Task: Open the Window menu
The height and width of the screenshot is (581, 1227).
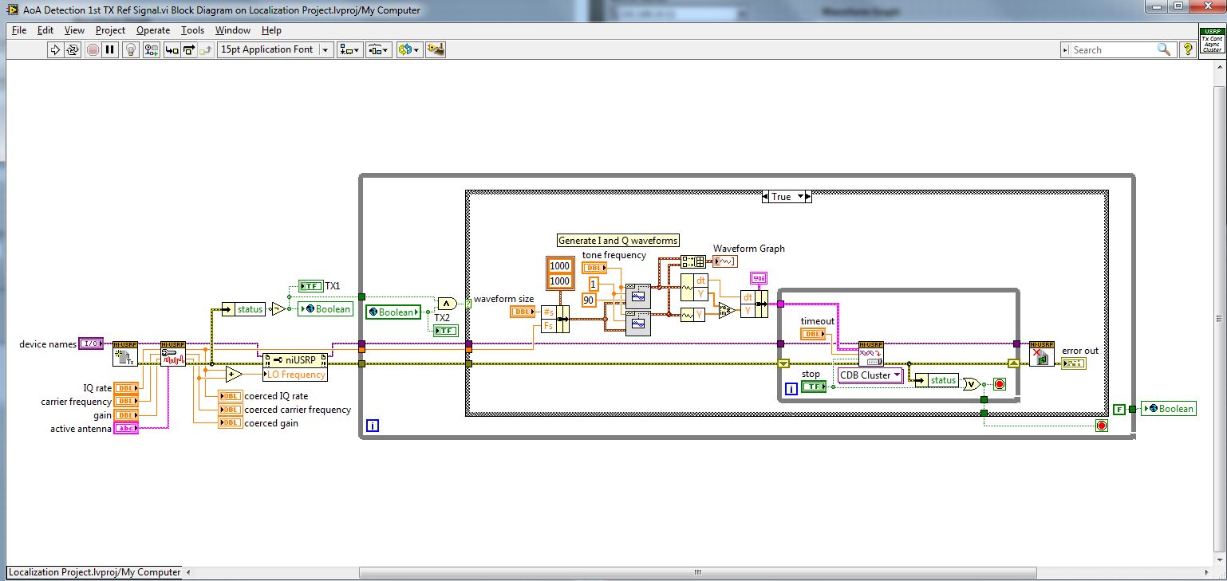Action: coord(233,30)
